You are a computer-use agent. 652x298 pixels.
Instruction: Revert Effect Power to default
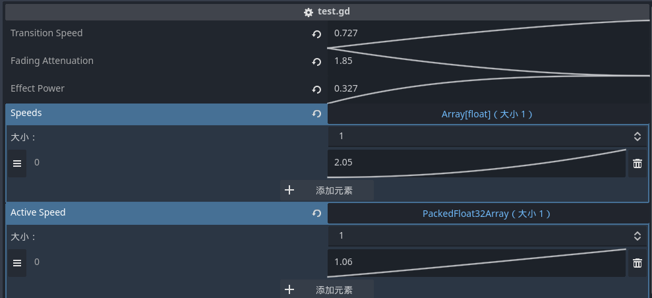tap(316, 90)
